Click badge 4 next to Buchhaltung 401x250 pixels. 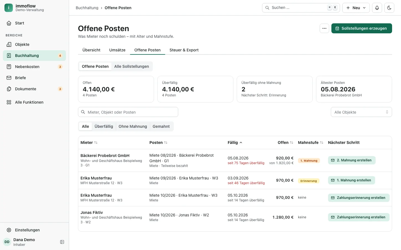point(60,56)
